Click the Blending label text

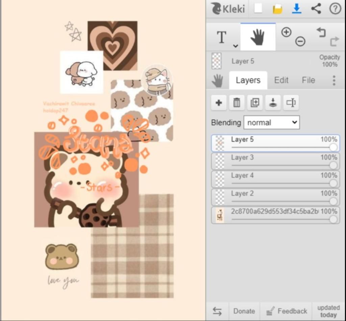tap(226, 122)
